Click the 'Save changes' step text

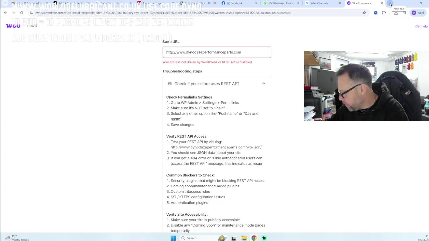(182, 125)
